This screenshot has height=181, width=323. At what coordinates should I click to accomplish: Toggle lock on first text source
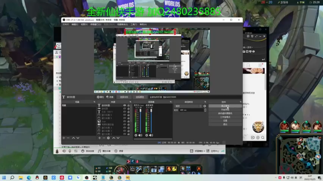coord(128,105)
